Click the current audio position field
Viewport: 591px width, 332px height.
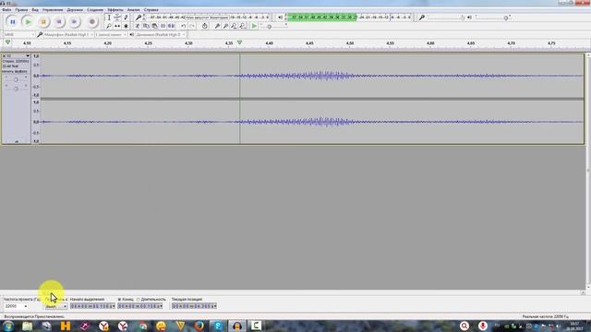click(194, 306)
